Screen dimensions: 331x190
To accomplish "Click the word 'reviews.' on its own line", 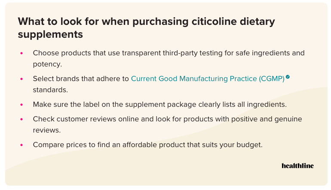I will coord(47,130).
